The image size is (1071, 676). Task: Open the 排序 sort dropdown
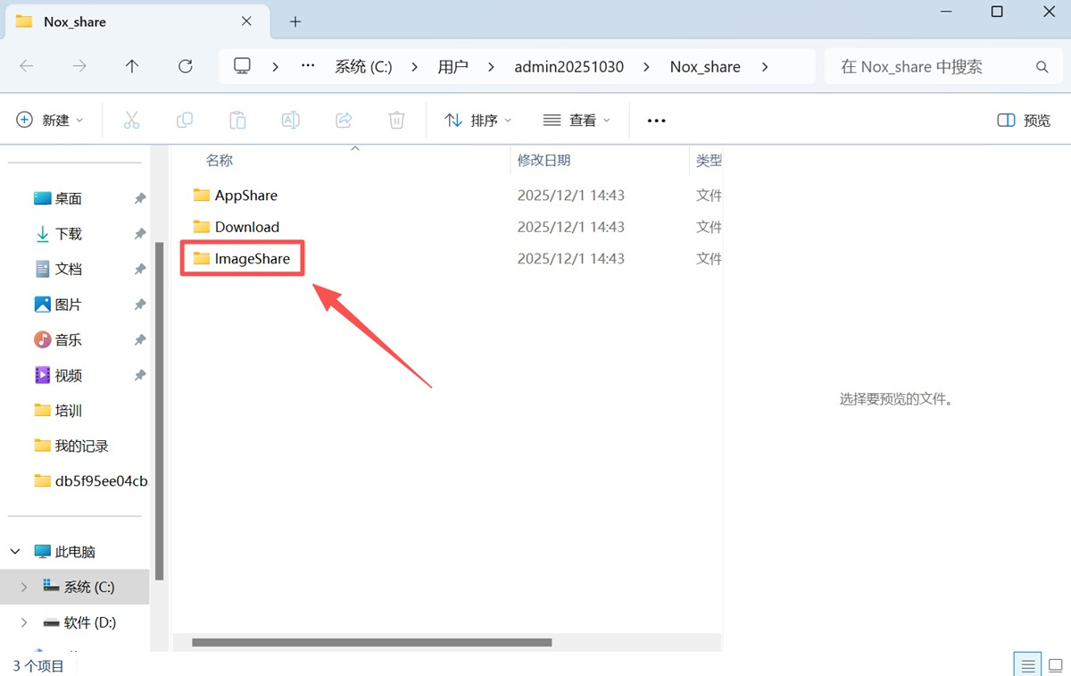point(478,120)
